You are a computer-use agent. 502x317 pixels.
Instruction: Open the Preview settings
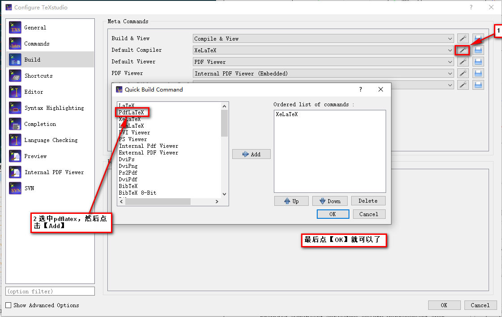pos(35,156)
